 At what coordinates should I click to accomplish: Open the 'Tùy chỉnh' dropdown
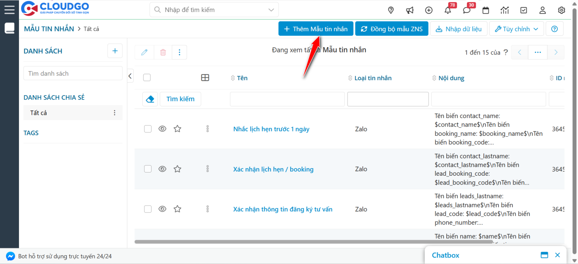pos(516,29)
